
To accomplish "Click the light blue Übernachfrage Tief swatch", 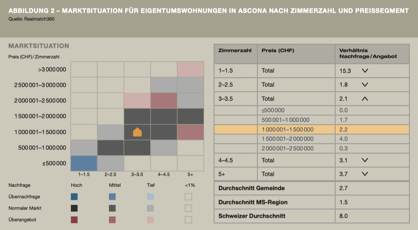I will [151, 197].
